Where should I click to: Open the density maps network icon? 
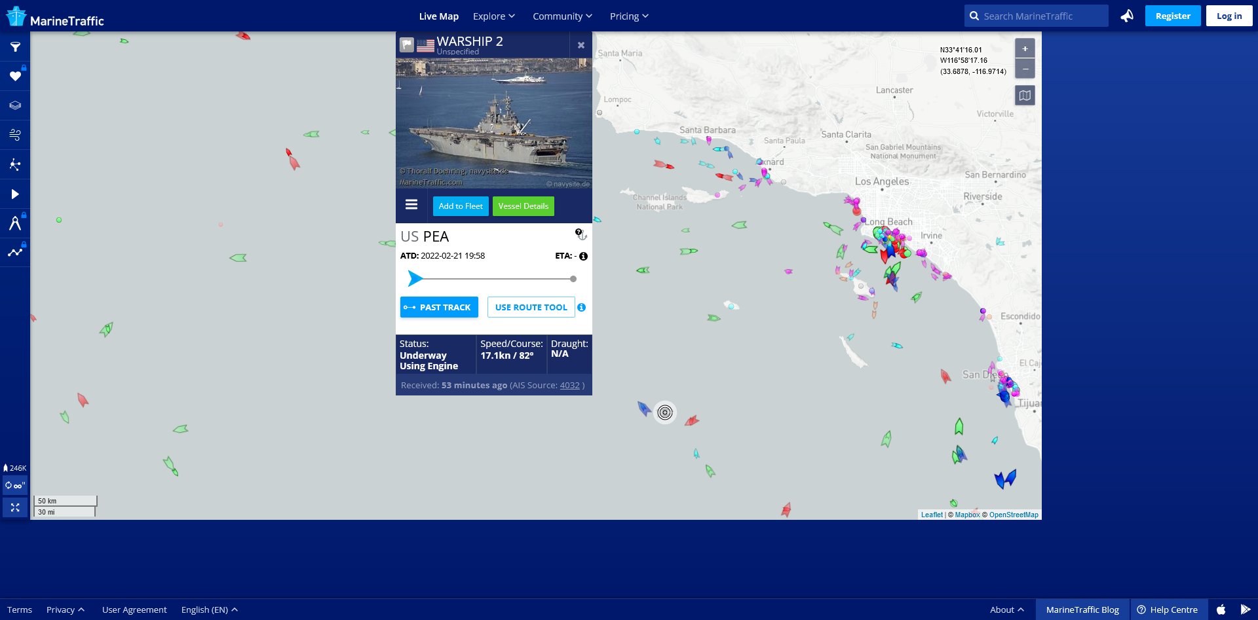pos(15,164)
